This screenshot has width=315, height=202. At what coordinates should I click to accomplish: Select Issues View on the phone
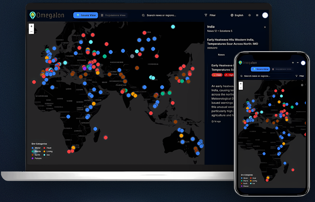point(260,69)
